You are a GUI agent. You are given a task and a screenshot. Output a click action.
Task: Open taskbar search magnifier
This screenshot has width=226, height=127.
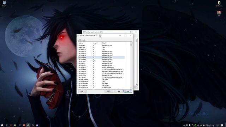(6, 125)
